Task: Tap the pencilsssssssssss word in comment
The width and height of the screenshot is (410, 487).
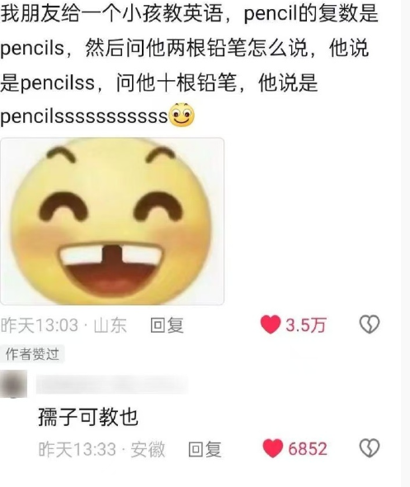Action: point(84,116)
